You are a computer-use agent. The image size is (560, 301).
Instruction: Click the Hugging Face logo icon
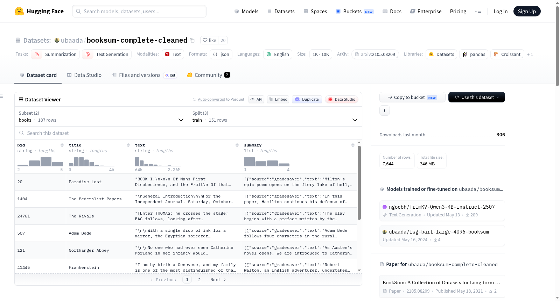(x=19, y=11)
